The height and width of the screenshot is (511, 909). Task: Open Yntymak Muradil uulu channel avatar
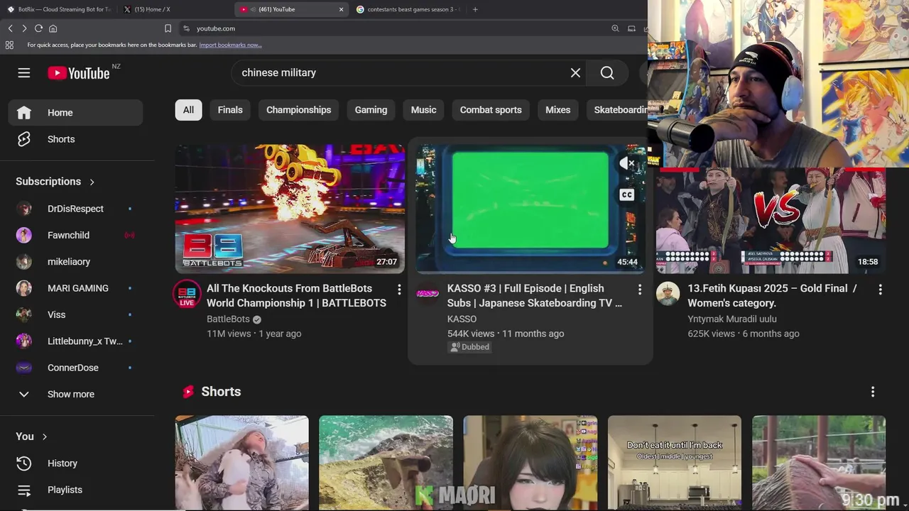tap(668, 294)
